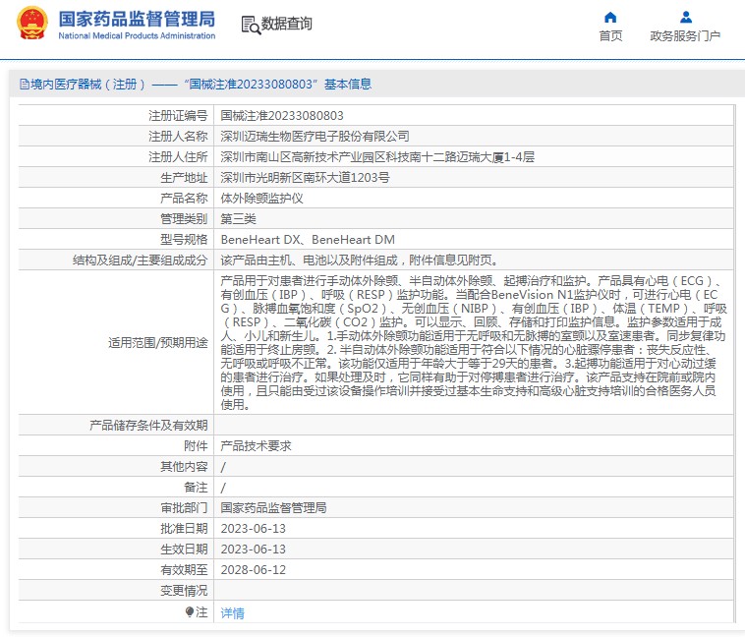745x637 pixels.
Task: Click the 其他内容 label
Action: (185, 466)
